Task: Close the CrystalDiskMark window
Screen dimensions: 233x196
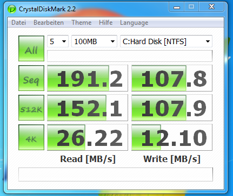Action: [x=211, y=7]
